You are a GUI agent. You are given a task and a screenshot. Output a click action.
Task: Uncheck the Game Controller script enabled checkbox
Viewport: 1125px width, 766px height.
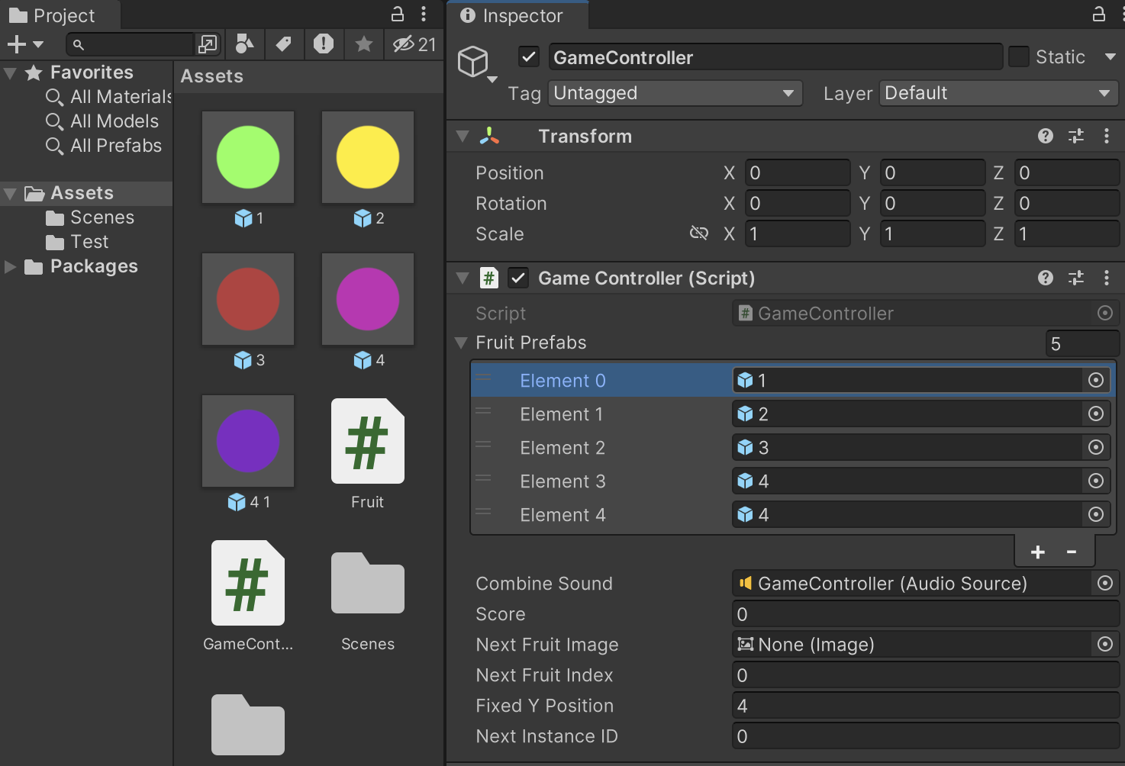(518, 278)
